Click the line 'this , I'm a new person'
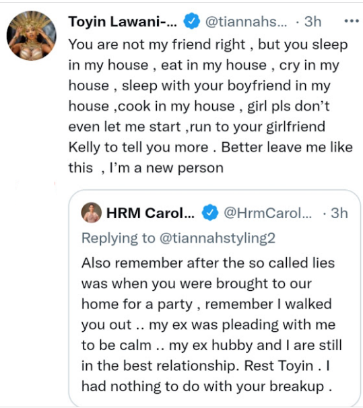The width and height of the screenshot is (363, 408). tap(146, 168)
